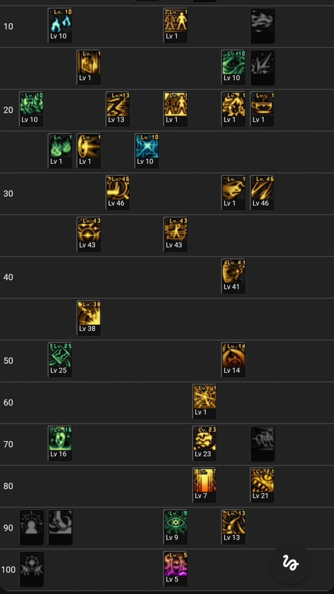This screenshot has height=594, width=334.
Task: Select the Lv 14 red eye skill
Action: tap(233, 360)
